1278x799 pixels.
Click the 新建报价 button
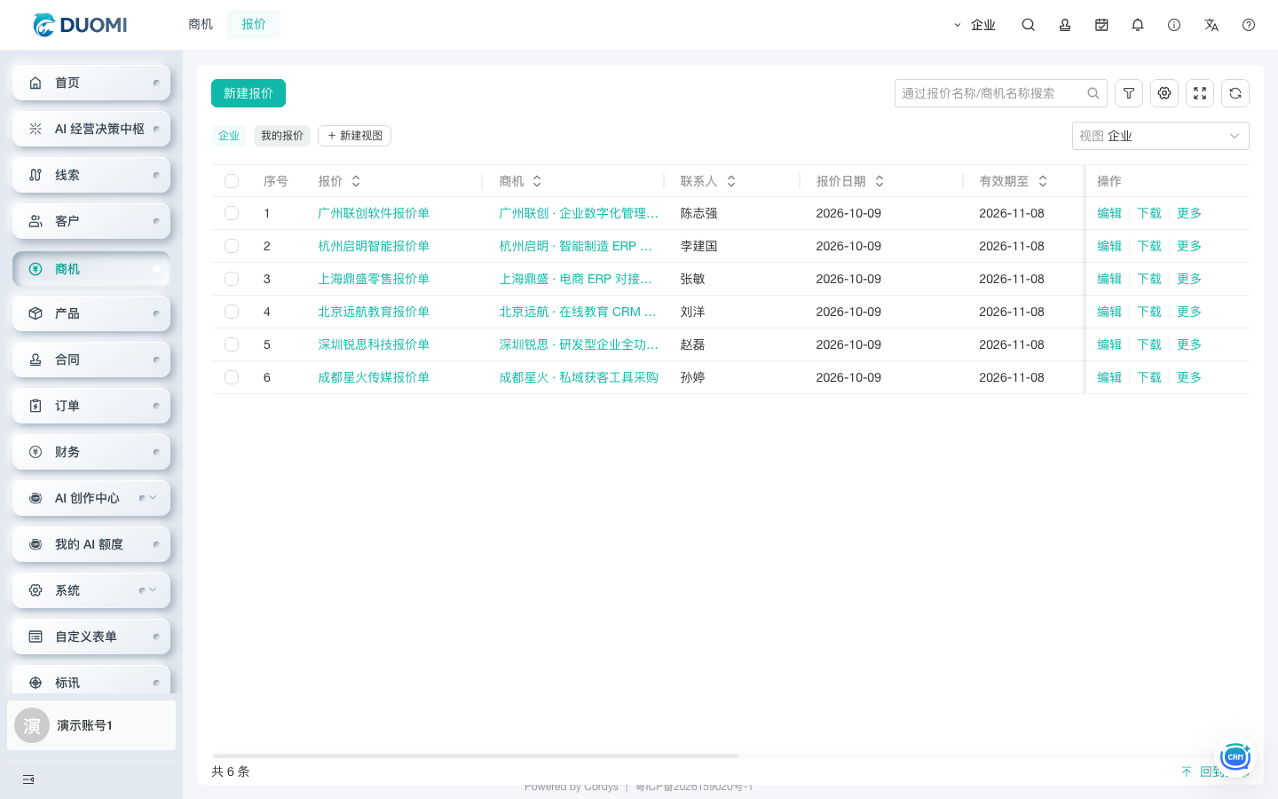point(248,93)
